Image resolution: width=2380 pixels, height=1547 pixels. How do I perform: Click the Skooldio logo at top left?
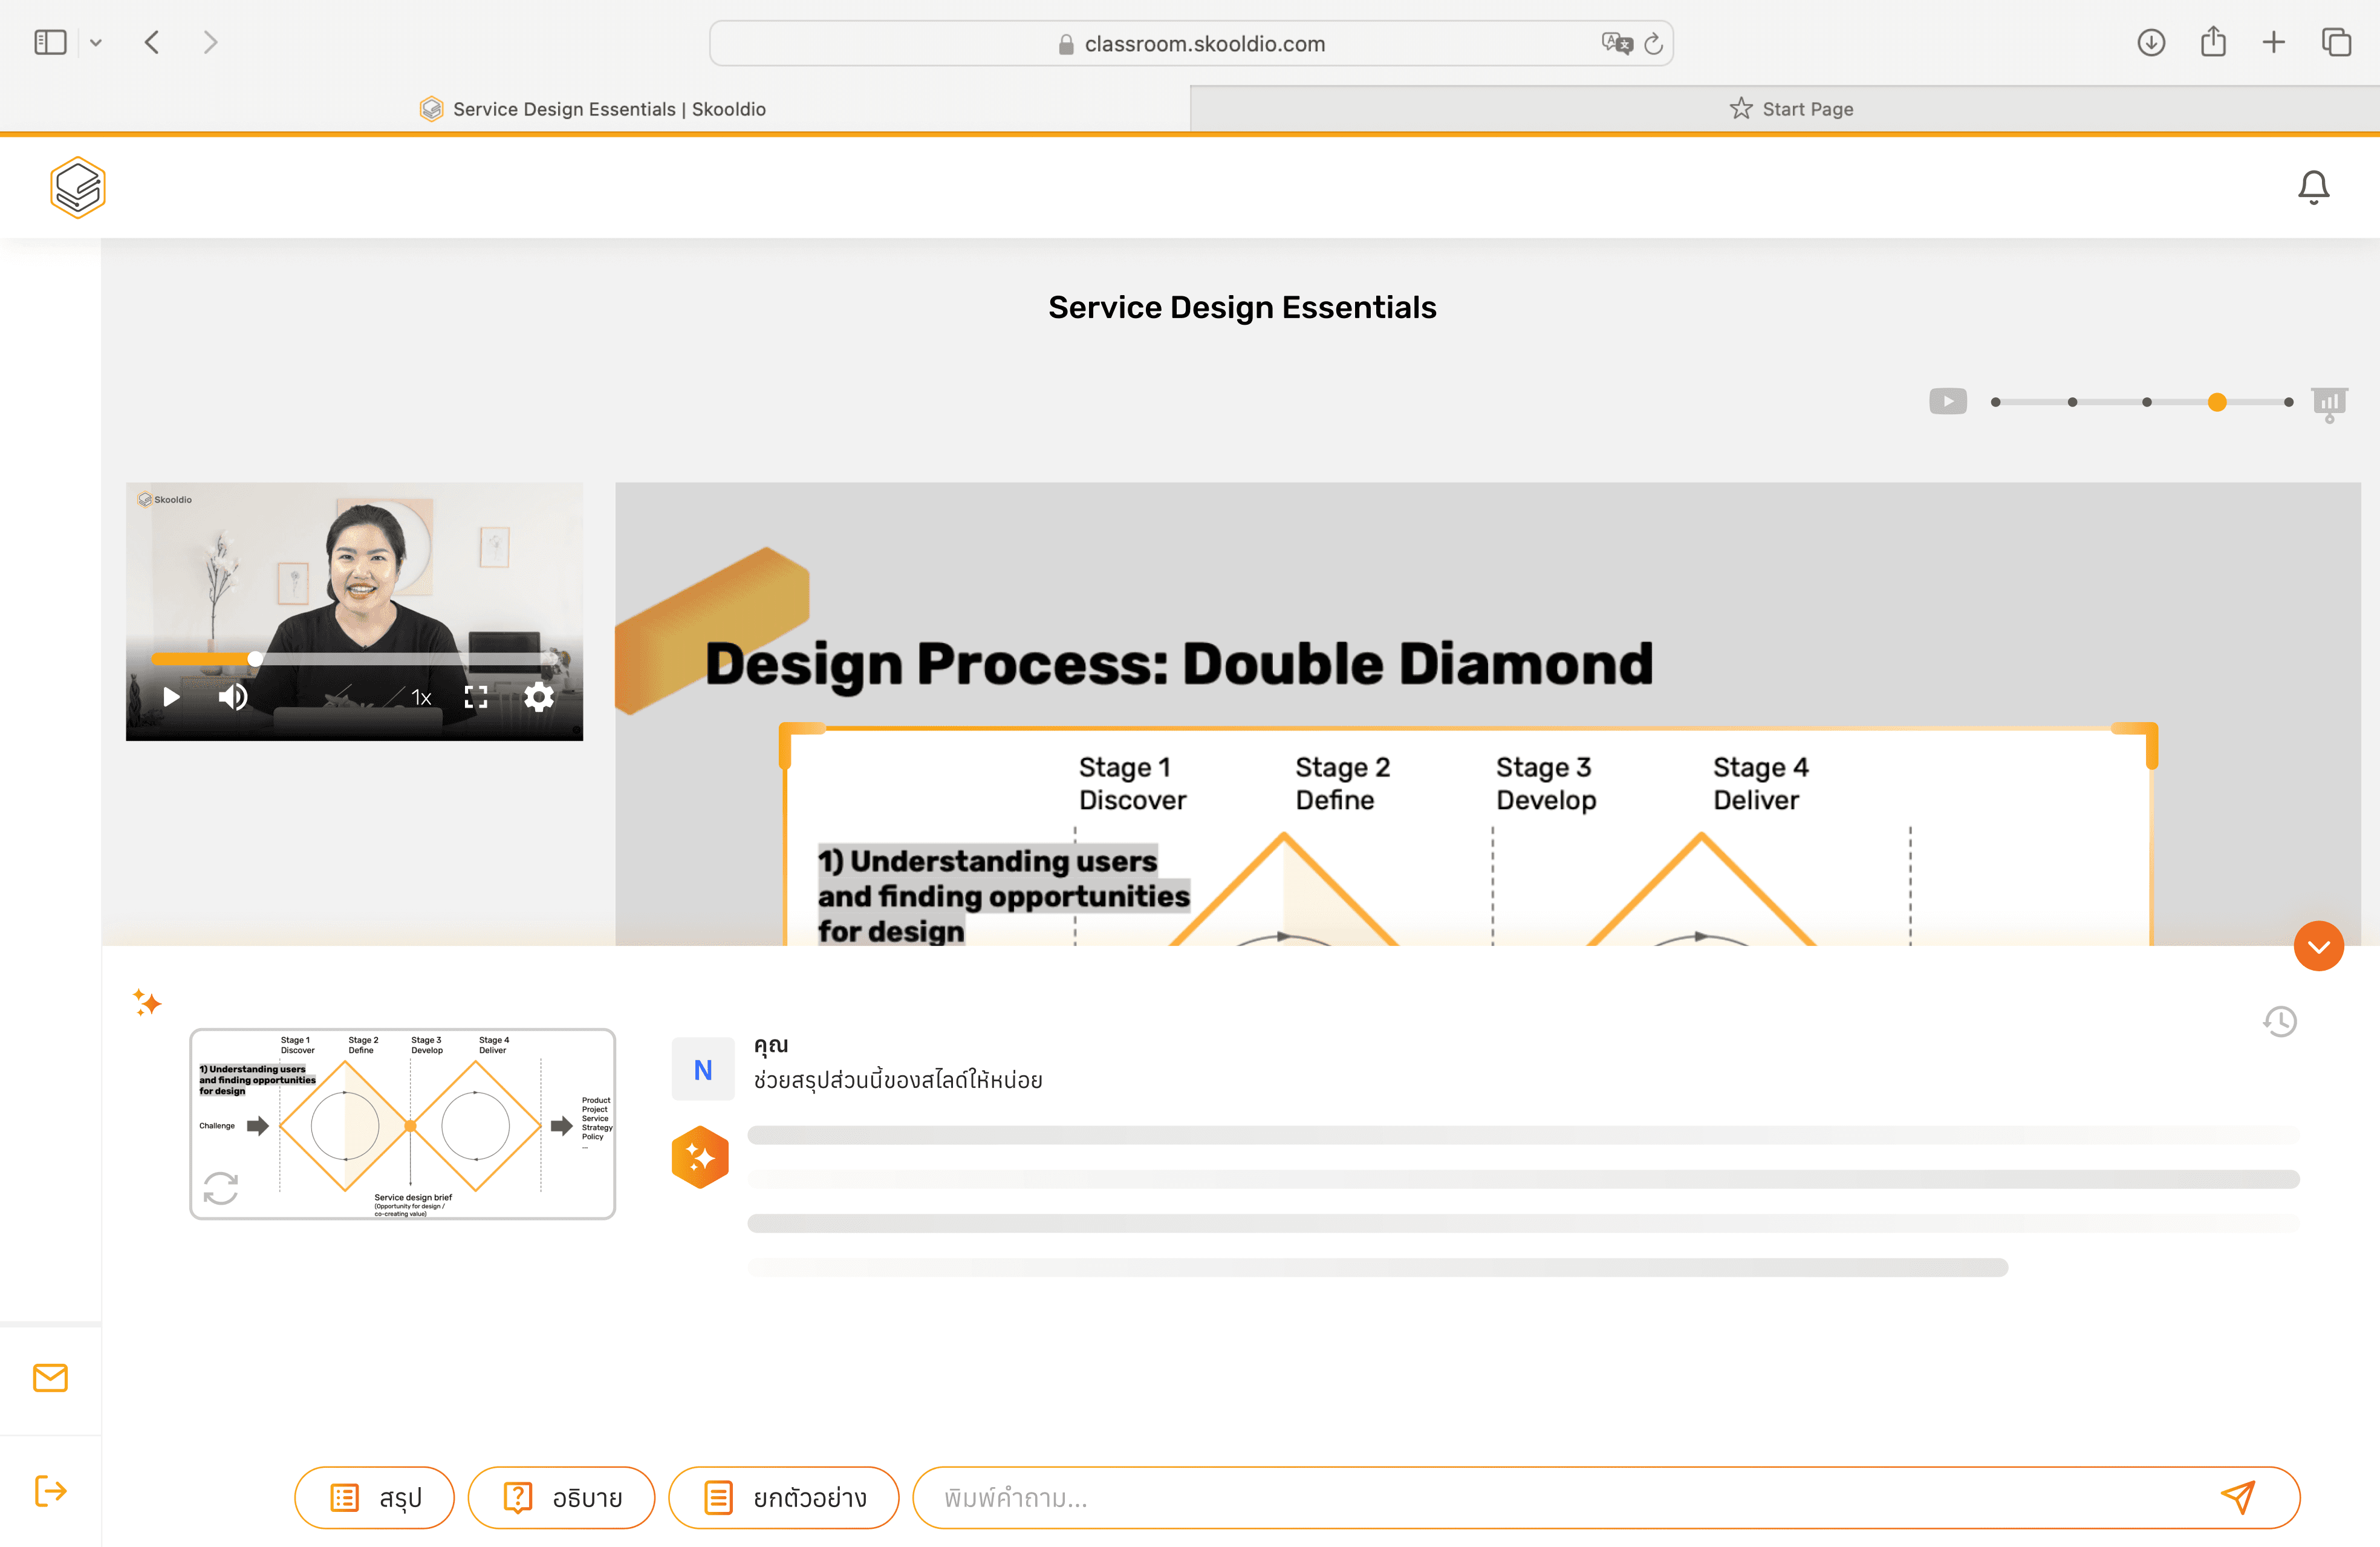[x=78, y=187]
